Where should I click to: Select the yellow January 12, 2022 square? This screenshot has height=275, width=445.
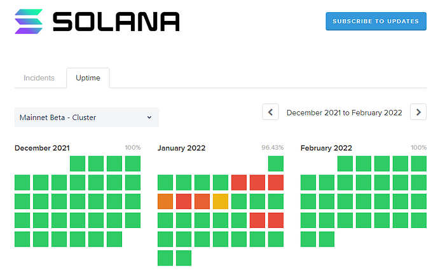221,201
